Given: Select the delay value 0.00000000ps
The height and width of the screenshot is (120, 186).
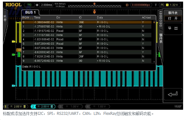Looking at the screenshot, I should (141, 5).
